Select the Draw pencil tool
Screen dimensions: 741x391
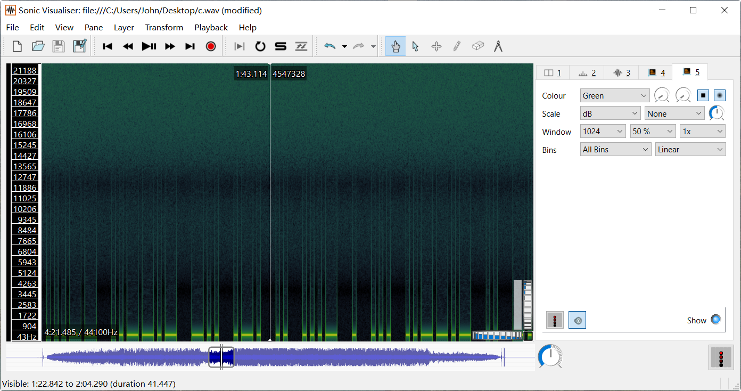[457, 46]
